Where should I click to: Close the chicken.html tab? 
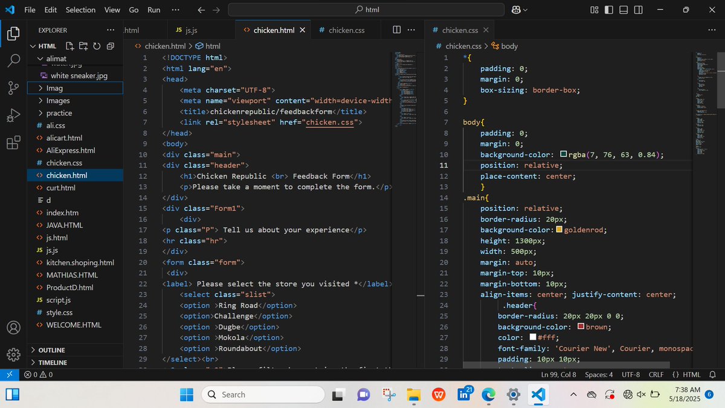[x=302, y=30]
